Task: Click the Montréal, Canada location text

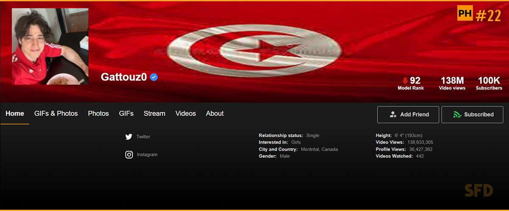Action: click(319, 149)
